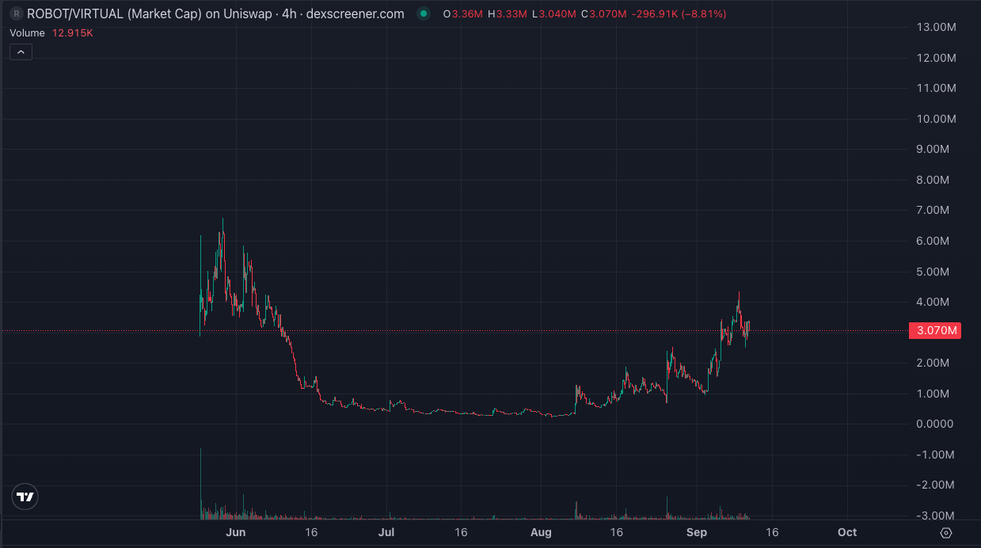This screenshot has height=548, width=981.
Task: Click the 16 label between Sep and Oct
Action: click(772, 532)
